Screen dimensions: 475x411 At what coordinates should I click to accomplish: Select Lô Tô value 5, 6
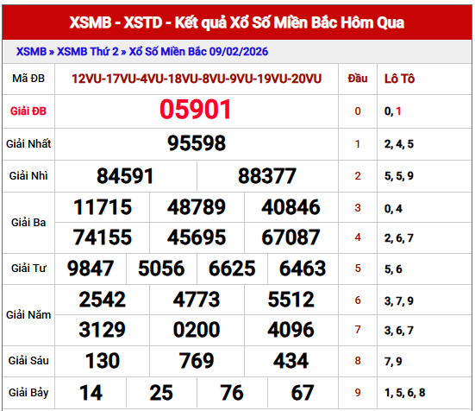click(393, 269)
